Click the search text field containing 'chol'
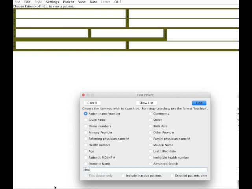The width and height of the screenshot is (252, 189). (145, 170)
